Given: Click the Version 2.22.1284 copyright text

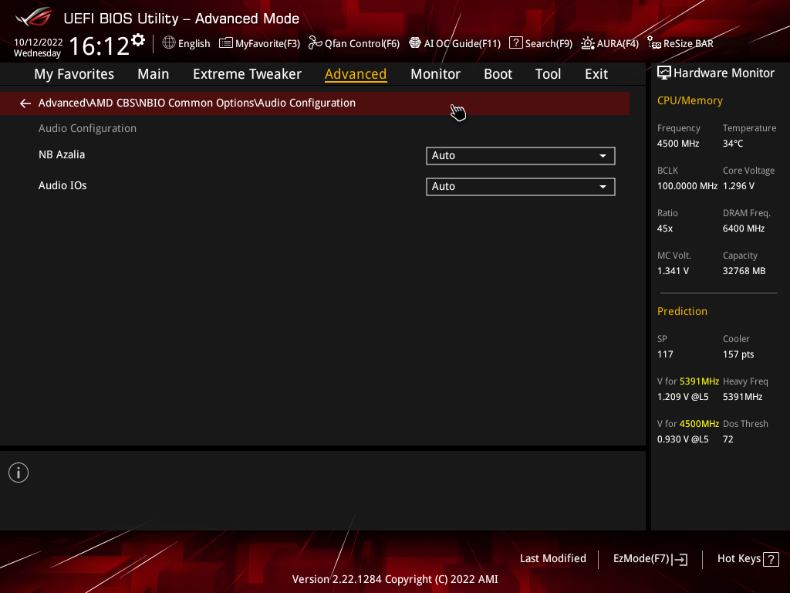Looking at the screenshot, I should 395,579.
